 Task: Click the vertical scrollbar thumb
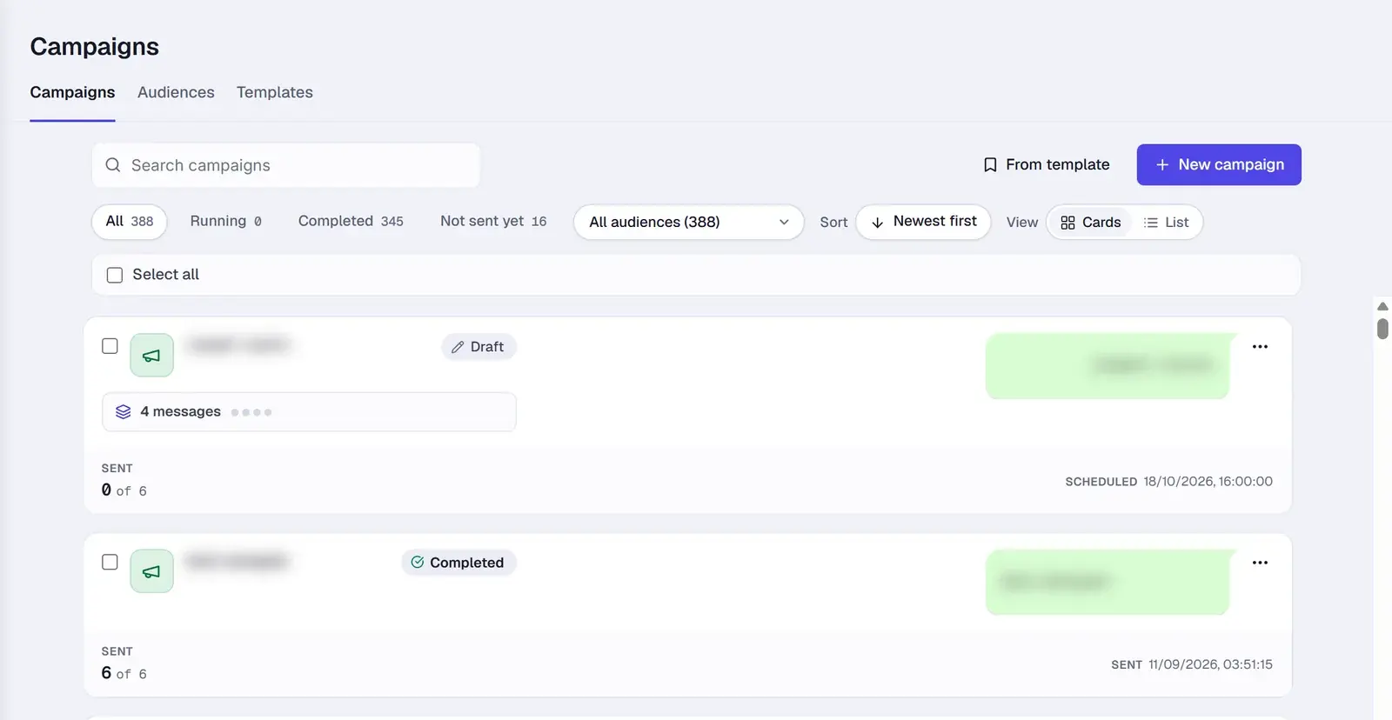coord(1382,329)
